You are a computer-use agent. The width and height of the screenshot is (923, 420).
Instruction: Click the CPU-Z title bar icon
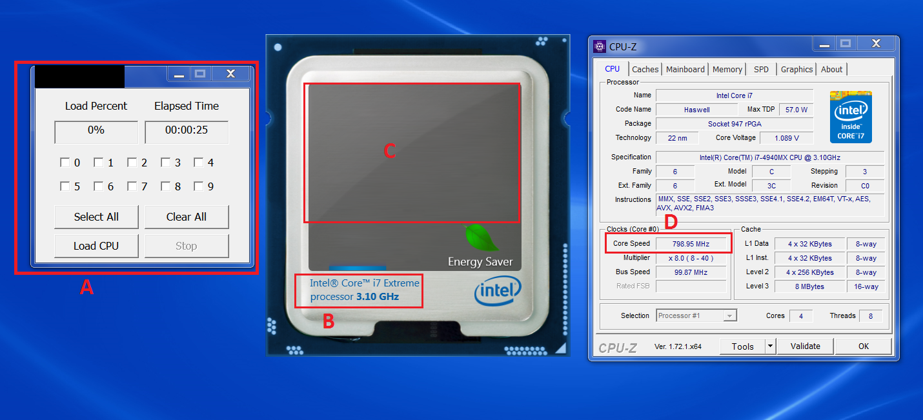tap(600, 46)
